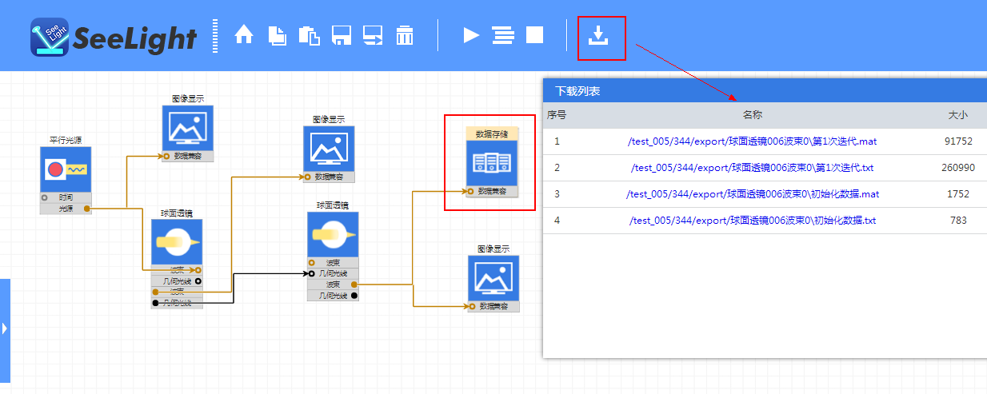Click the stacked lines icon beside play

[x=502, y=35]
